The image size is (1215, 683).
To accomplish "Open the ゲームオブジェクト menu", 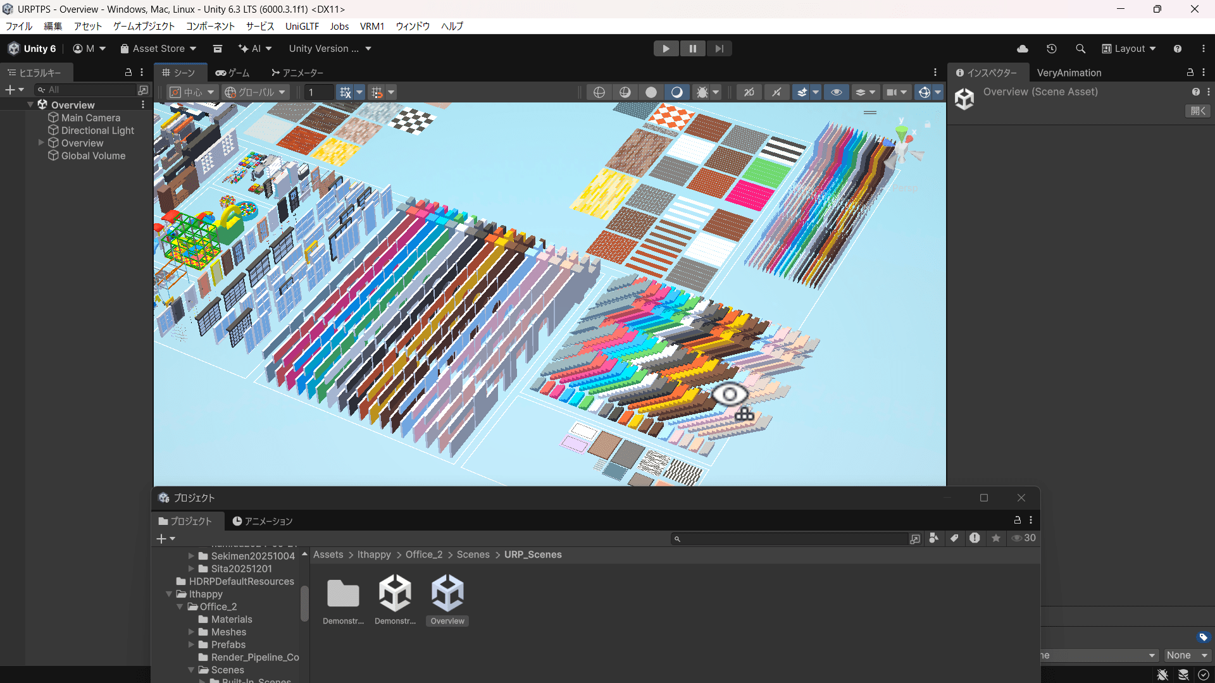I will pos(144,26).
